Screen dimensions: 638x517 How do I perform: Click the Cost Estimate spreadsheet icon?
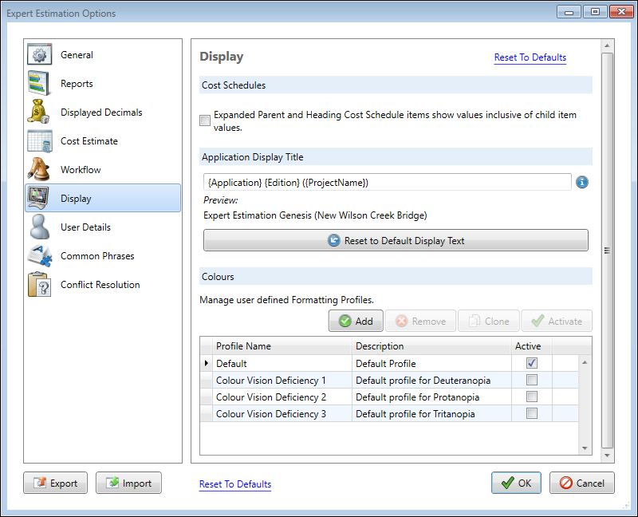[x=40, y=141]
